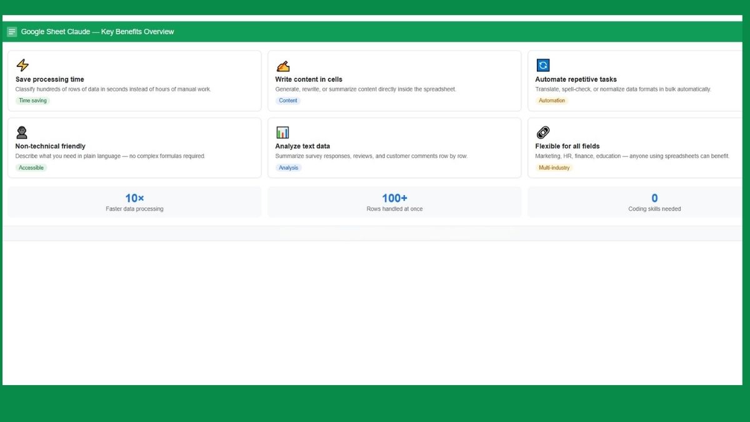This screenshot has height=422, width=750.
Task: Click the header title Google Sheet Claude — Key Benefits Overview
Action: pos(97,32)
